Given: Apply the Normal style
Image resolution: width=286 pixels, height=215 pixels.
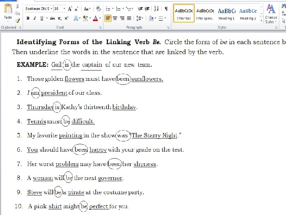Looking at the screenshot, I should 184,14.
